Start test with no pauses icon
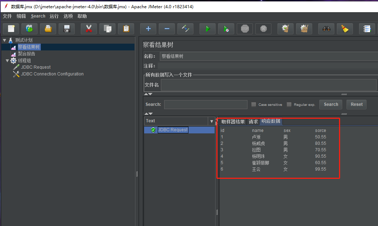The image size is (378, 226). [x=226, y=29]
